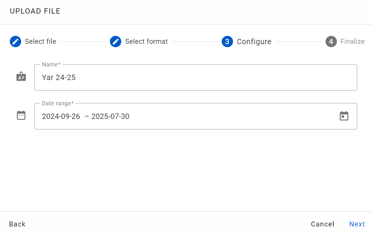Click the start date 2024-09-26
Image resolution: width=372 pixels, height=234 pixels.
[61, 116]
